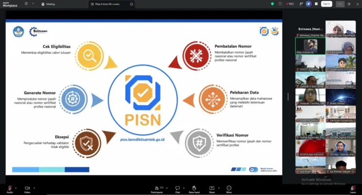The image size is (362, 195).
Task: Click the central PISN logo
Action: tap(143, 100)
